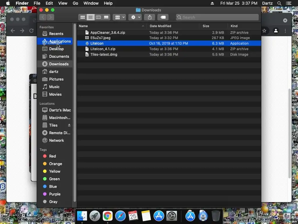The width and height of the screenshot is (298, 224).
Task: Open Movies in the sidebar
Action: tap(55, 94)
